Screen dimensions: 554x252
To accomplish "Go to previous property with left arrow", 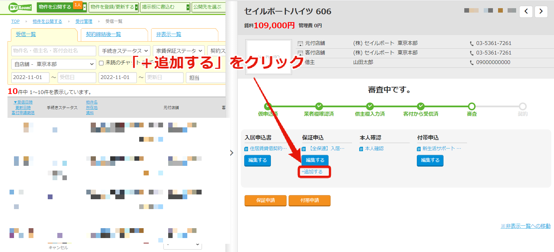I will (526, 11).
